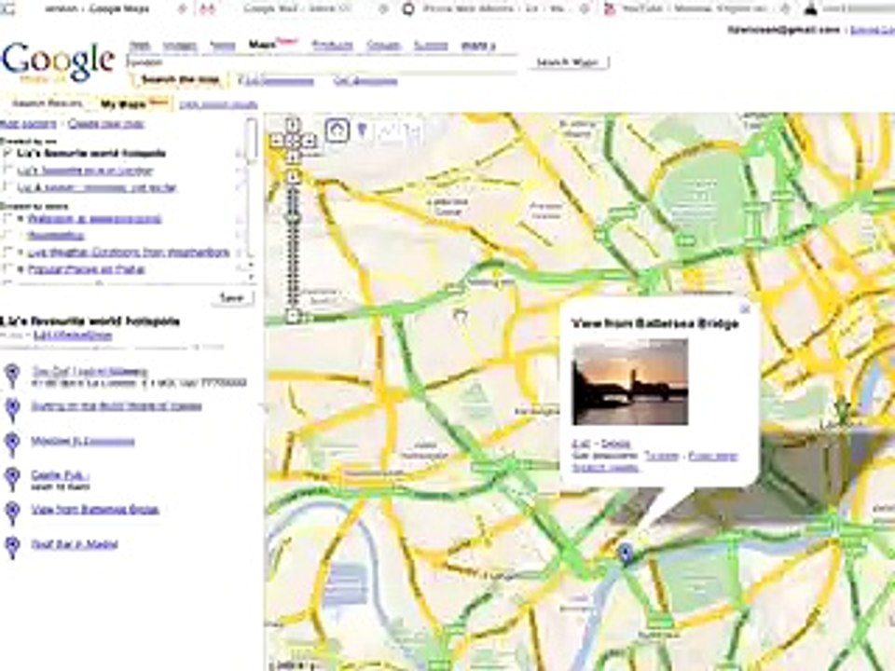Click the Search Maps button

[569, 62]
